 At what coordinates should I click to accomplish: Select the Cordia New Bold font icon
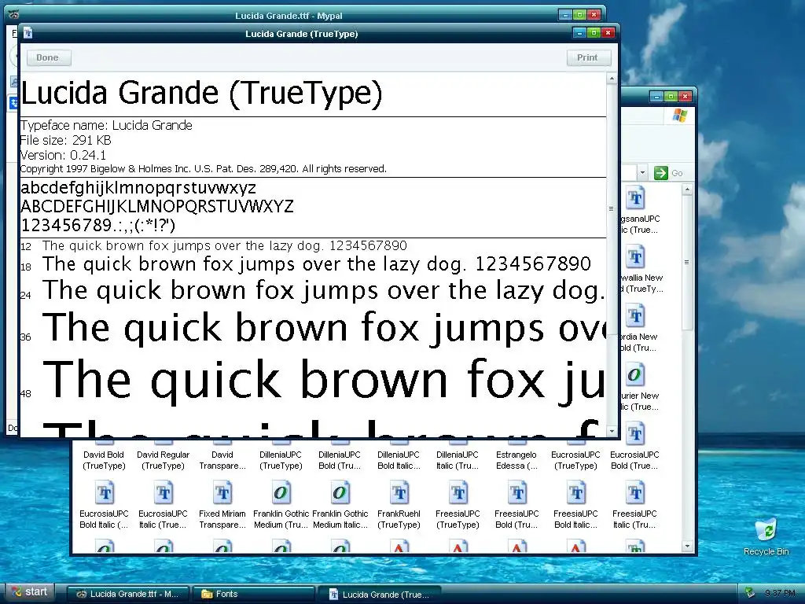coord(635,316)
